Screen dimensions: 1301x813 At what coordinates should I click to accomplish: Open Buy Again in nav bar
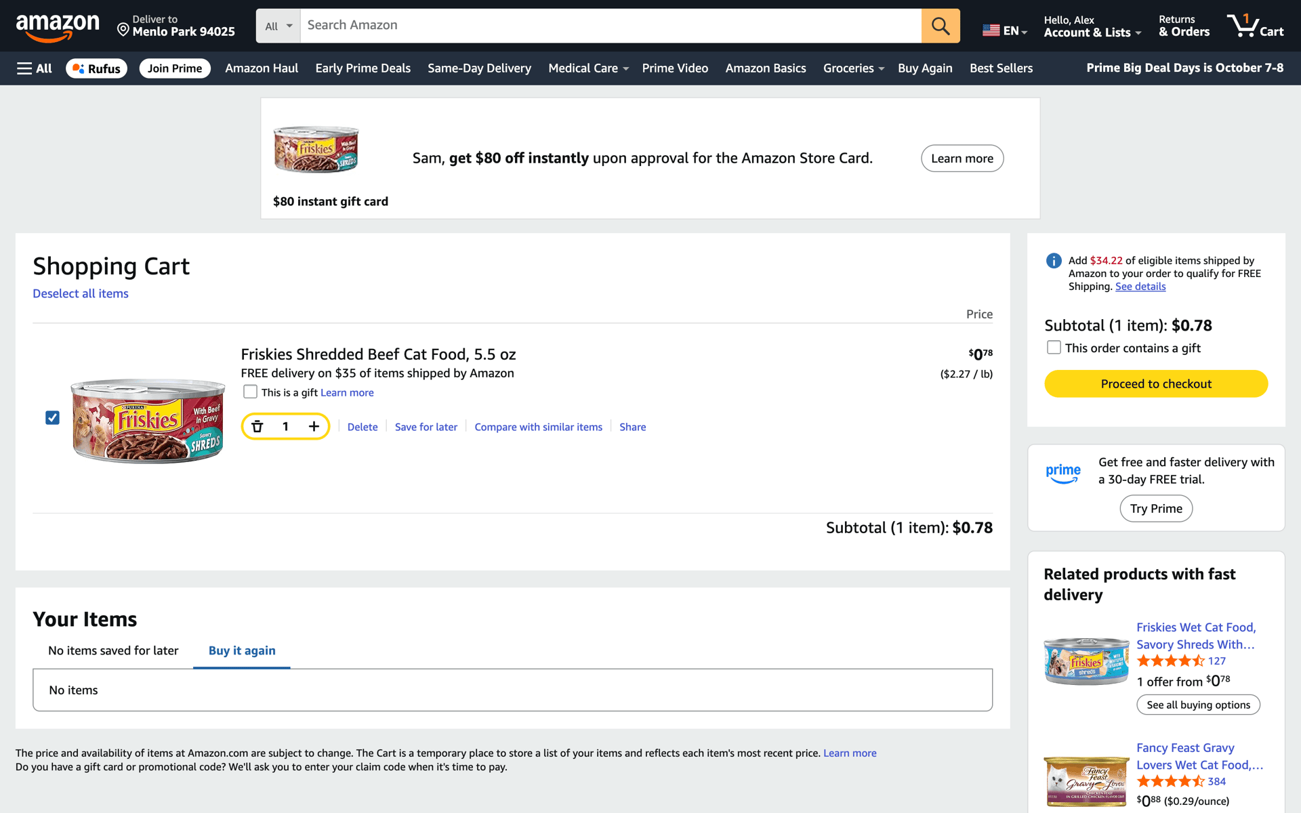click(925, 68)
